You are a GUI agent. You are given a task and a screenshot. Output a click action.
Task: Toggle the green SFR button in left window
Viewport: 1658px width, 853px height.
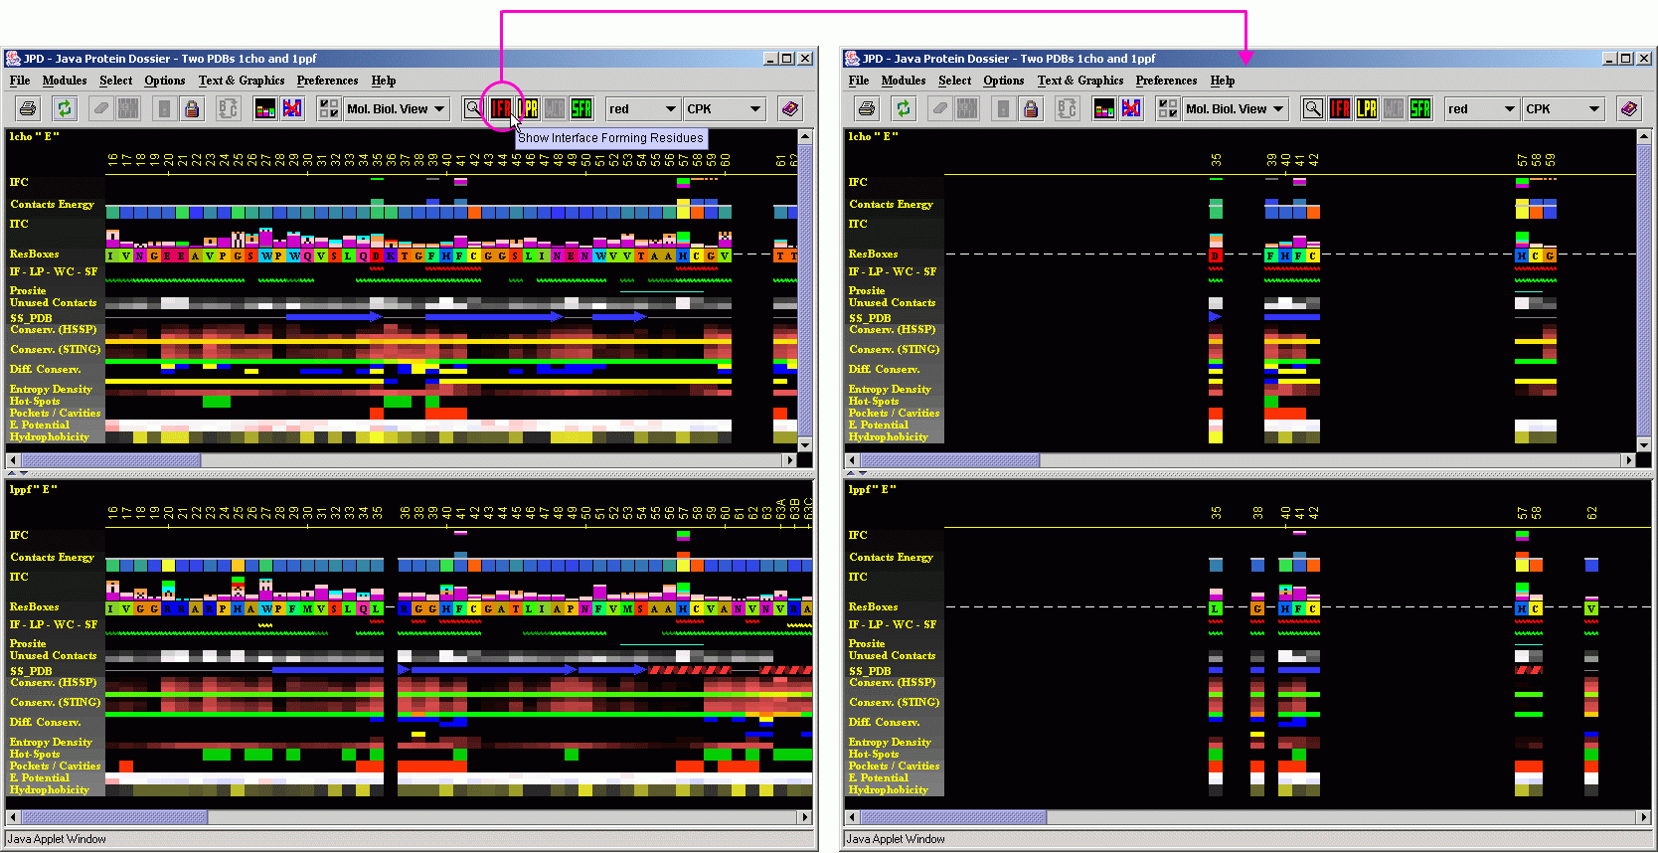tap(581, 108)
